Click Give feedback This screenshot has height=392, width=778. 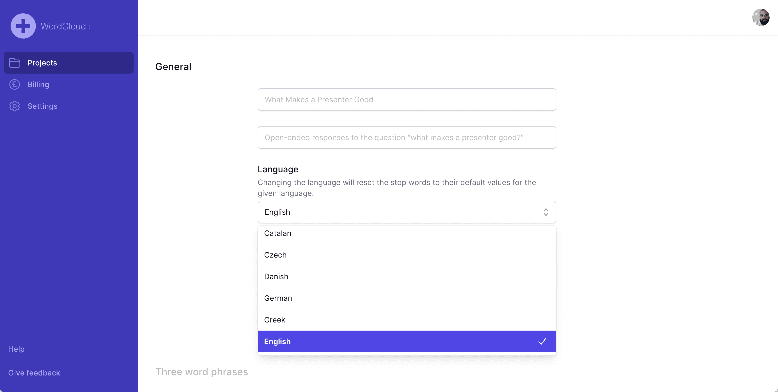34,373
